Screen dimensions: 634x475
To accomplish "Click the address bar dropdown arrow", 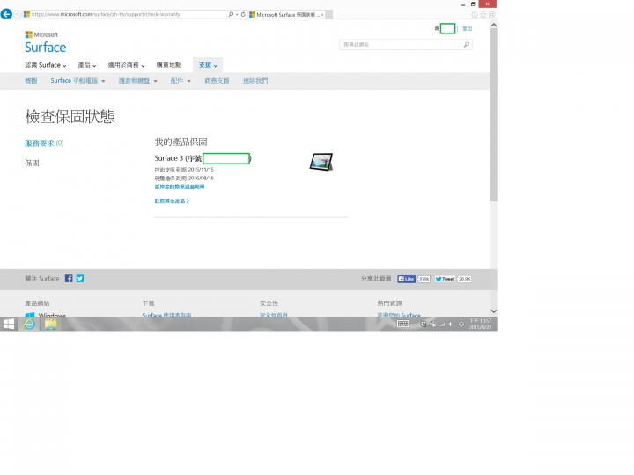I will click(237, 15).
